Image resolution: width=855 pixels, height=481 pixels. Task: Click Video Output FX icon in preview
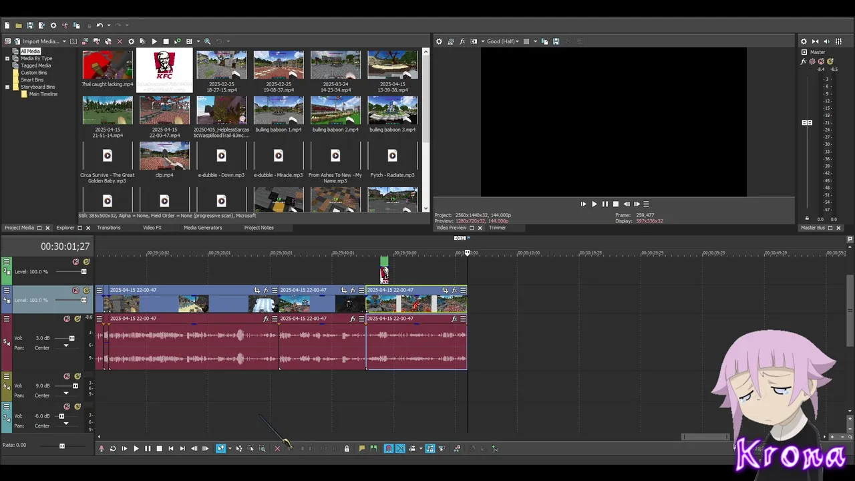click(x=462, y=41)
